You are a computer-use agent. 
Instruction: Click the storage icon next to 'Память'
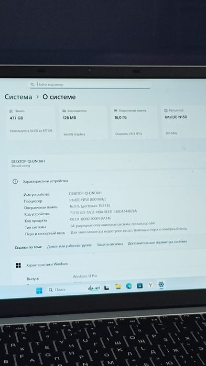point(11,111)
